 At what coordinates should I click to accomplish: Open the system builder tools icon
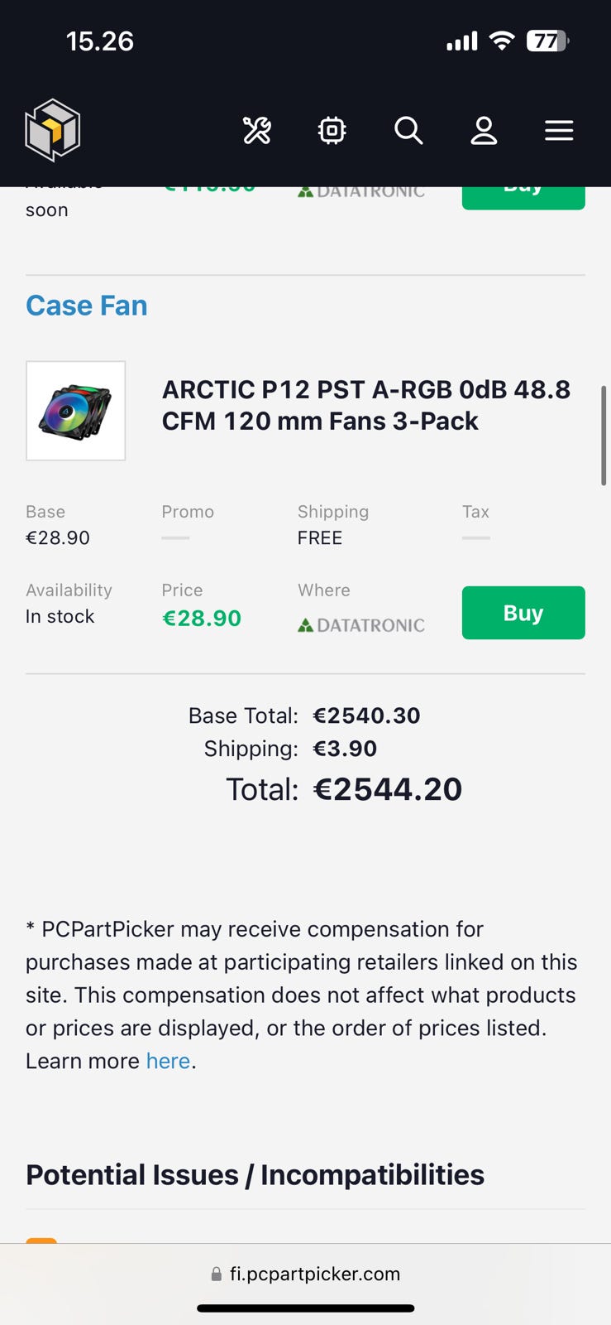[x=256, y=130]
